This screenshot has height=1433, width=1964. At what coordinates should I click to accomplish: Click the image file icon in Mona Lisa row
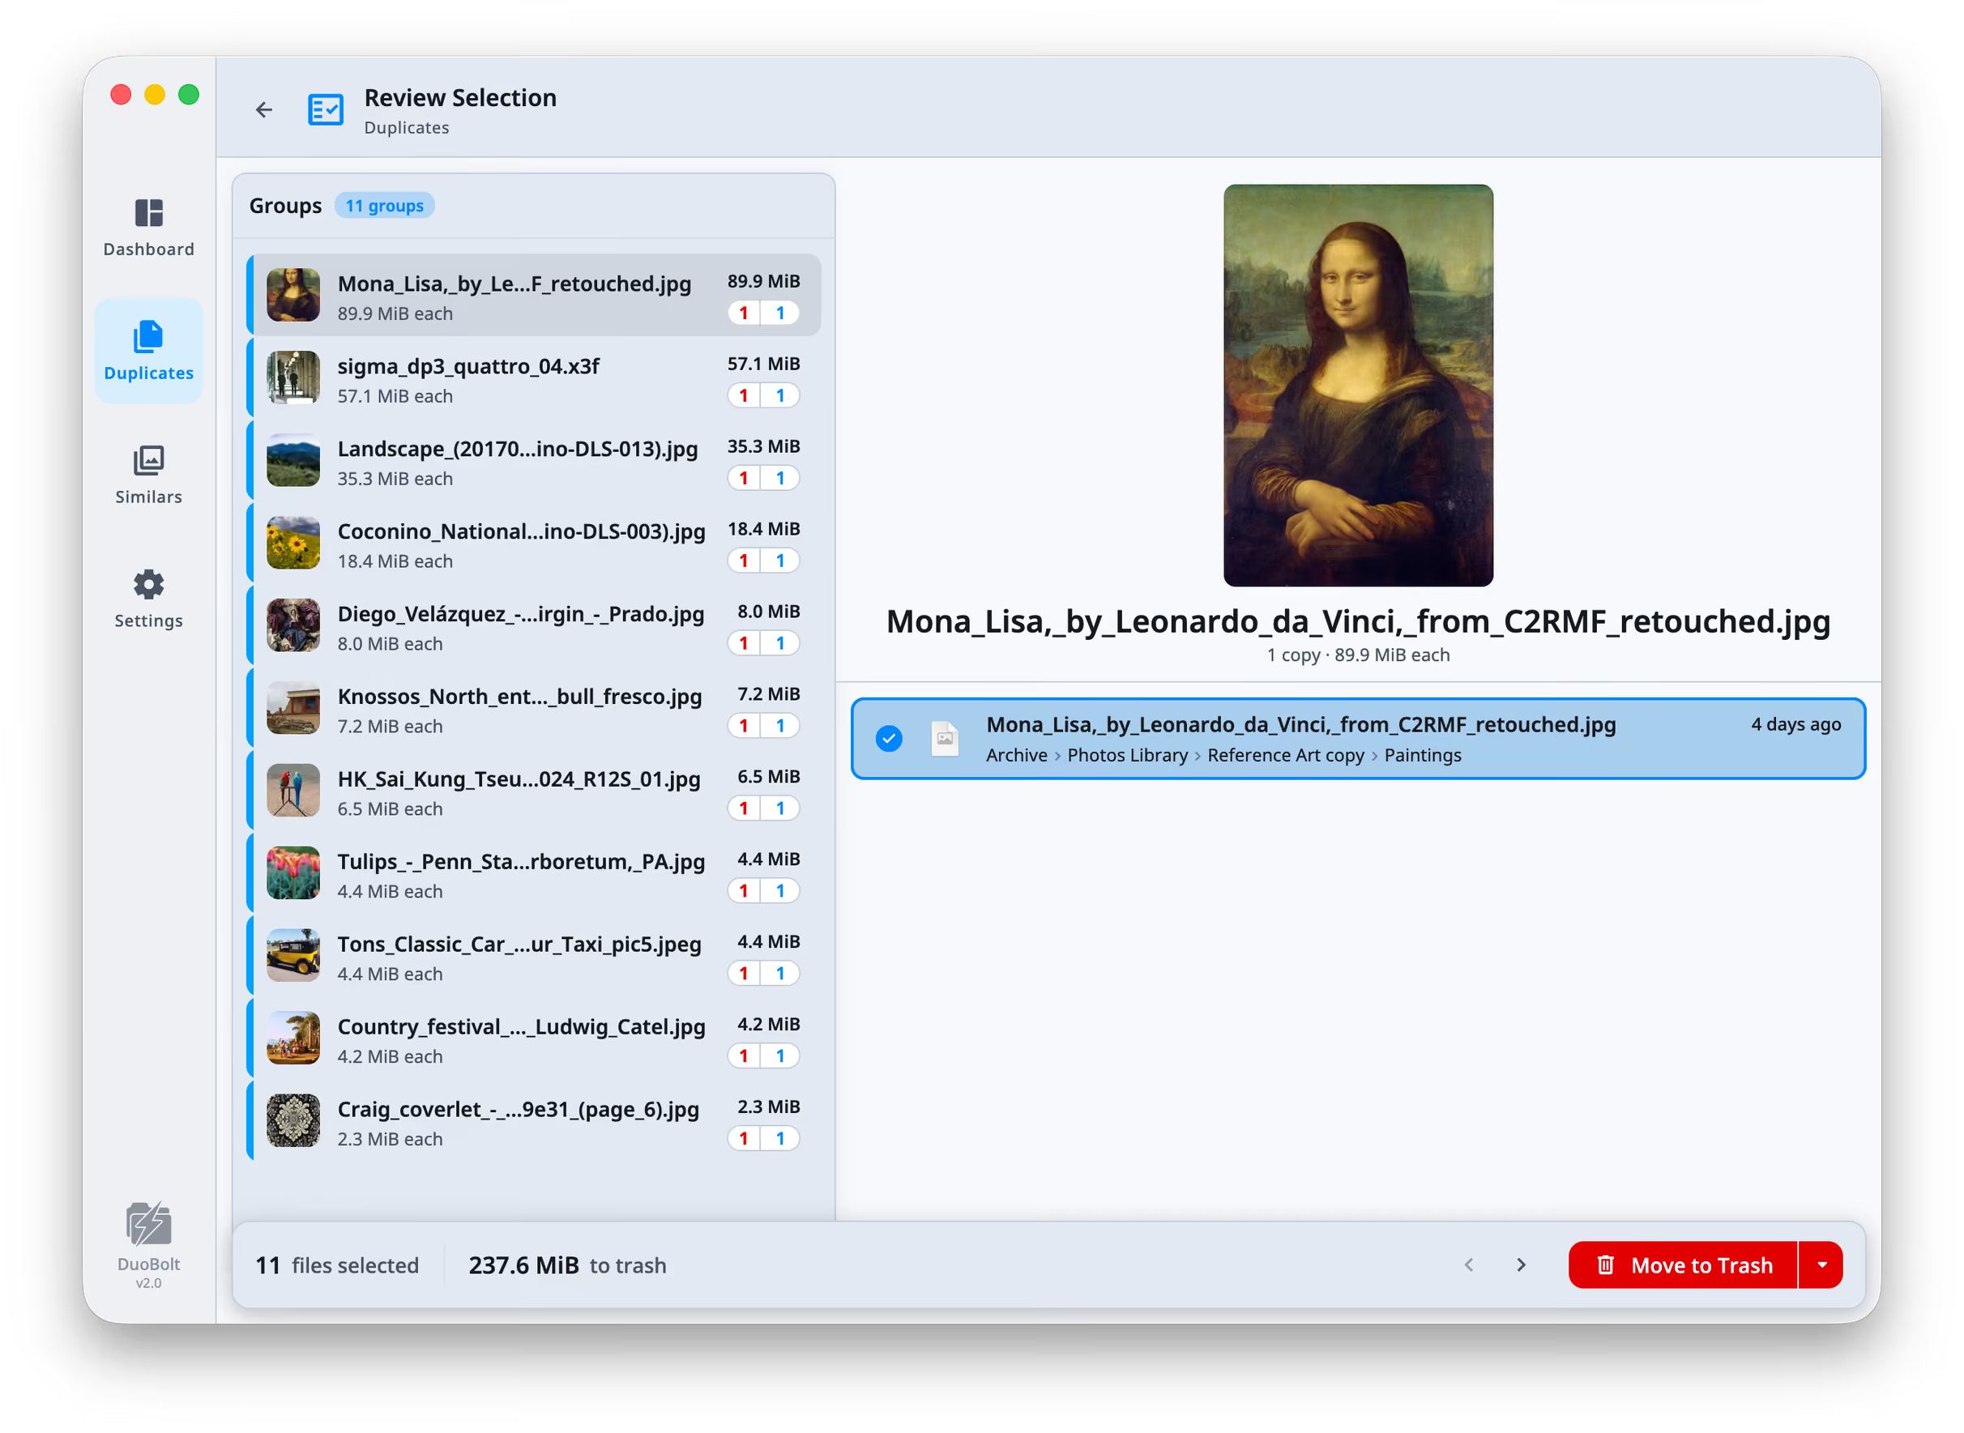(945, 739)
